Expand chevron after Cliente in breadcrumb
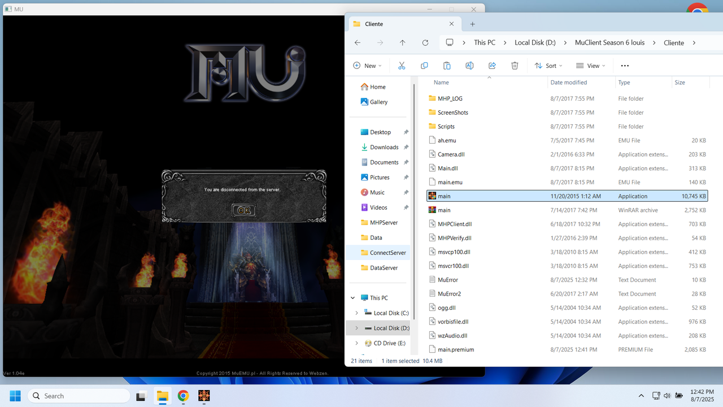Image resolution: width=723 pixels, height=407 pixels. point(694,42)
